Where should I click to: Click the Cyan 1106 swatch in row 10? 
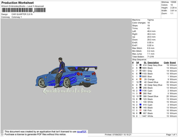pos(140,90)
